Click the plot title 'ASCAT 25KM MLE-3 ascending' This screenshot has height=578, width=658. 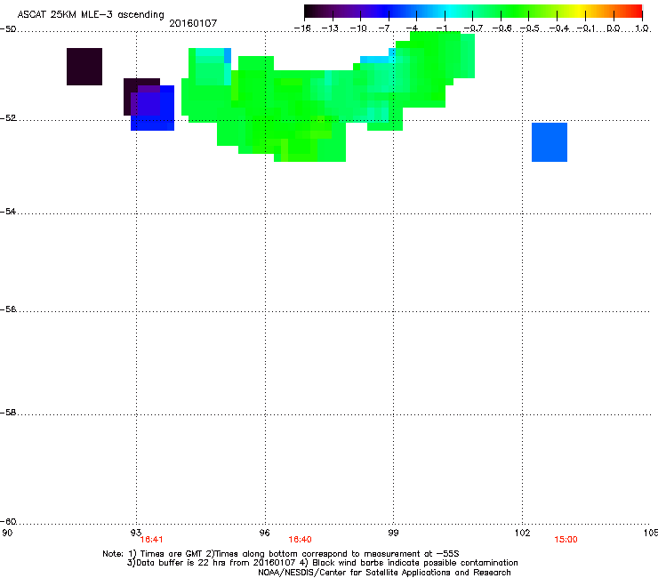click(91, 15)
